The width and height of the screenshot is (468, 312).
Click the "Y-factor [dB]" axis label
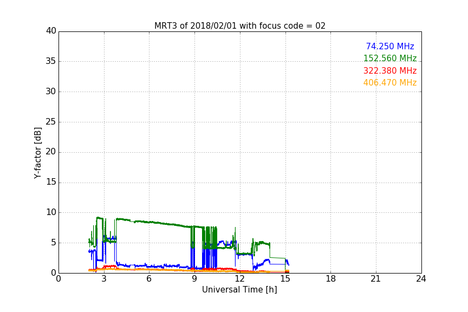(37, 153)
